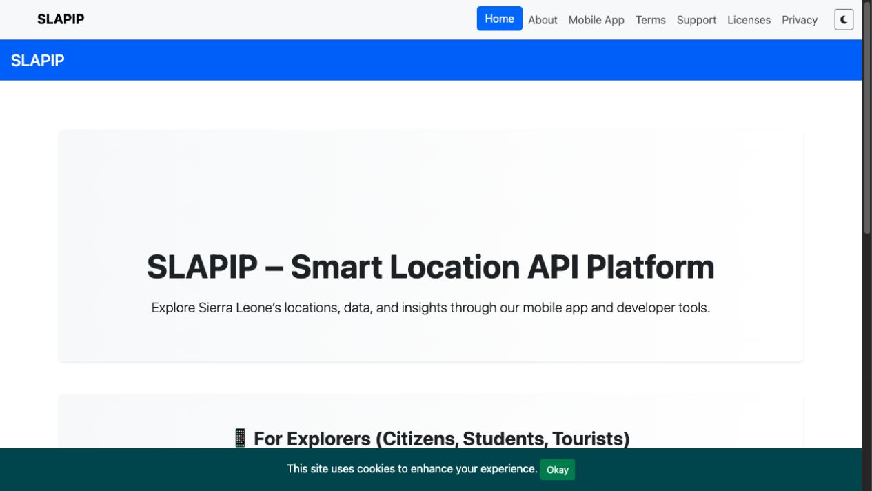
Task: Open the Support page
Action: (696, 20)
